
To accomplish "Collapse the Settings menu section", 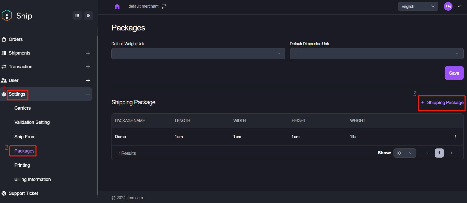I will pos(88,94).
